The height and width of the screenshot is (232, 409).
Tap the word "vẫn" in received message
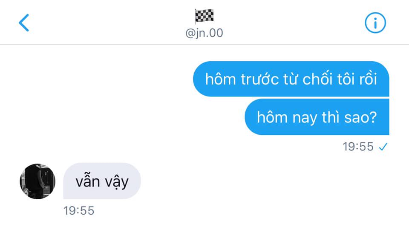[x=88, y=181]
